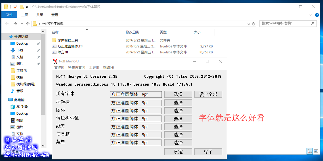Viewport: 323px width, 161px height.
Task: Open 下载 folder in sidebar
Action: 20,50
